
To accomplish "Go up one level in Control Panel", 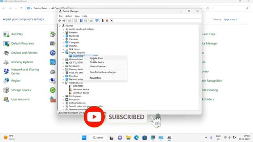I will point(21,8).
